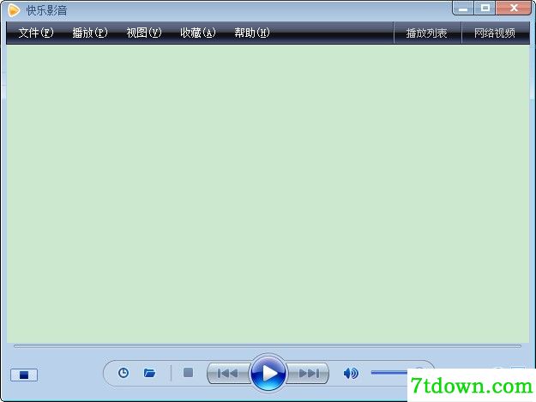Open file with the folder icon
Screen dimensions: 536x402
tap(149, 373)
